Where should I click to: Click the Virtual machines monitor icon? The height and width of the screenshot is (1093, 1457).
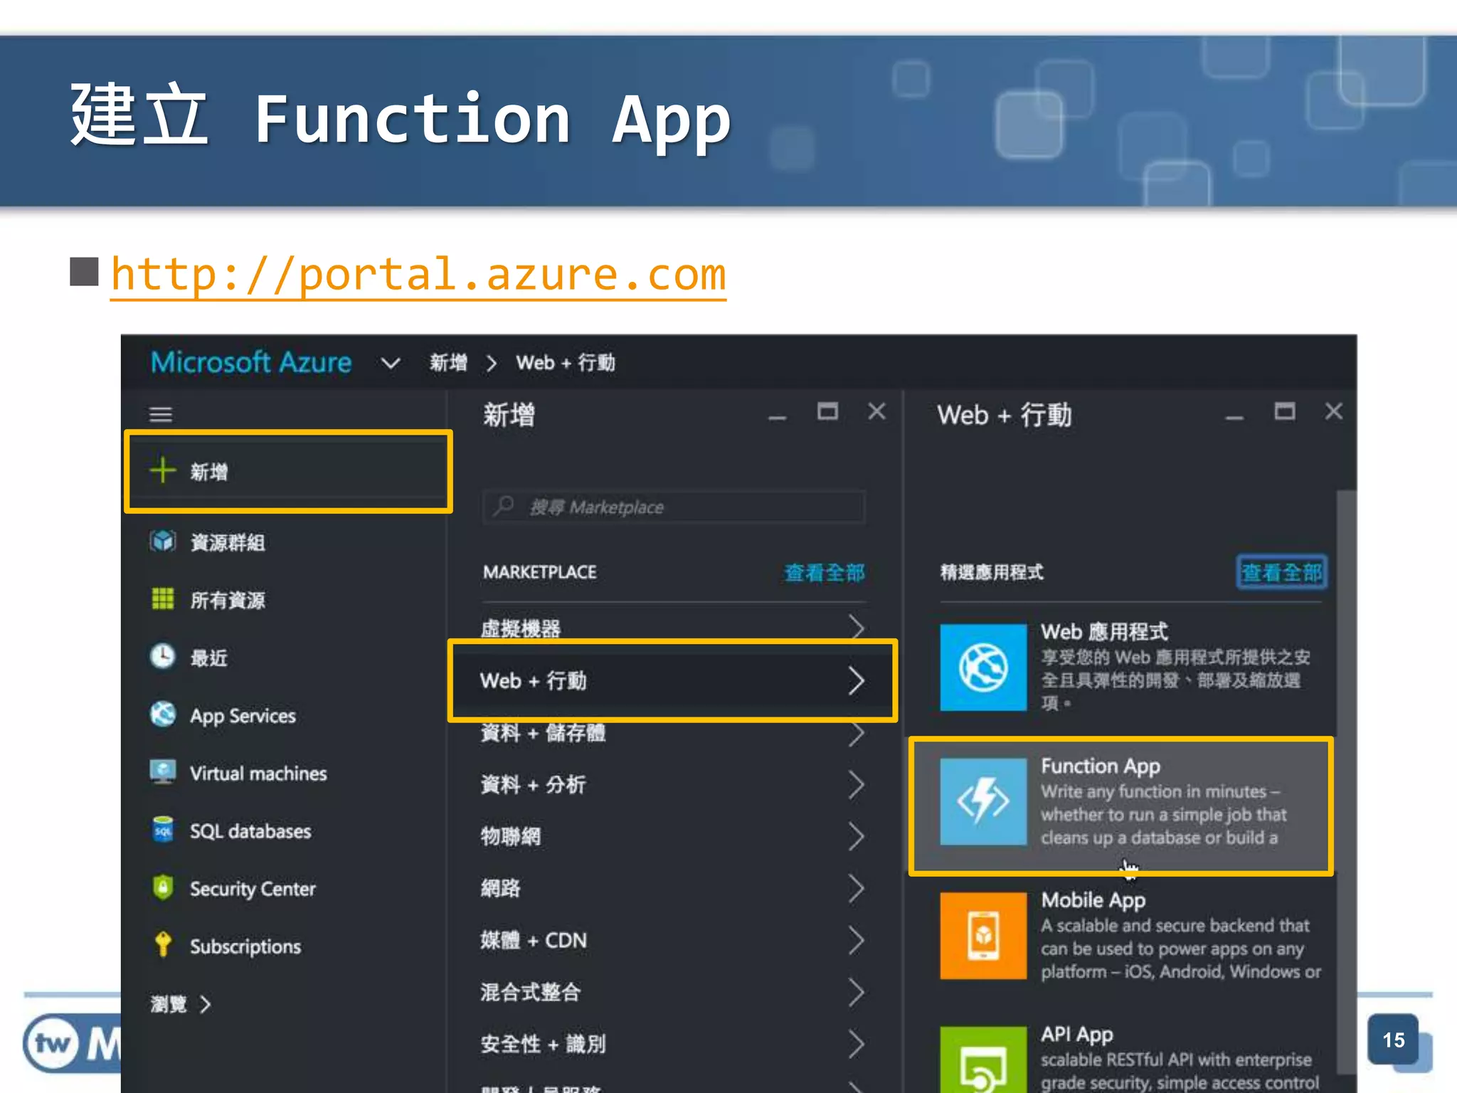pos(163,772)
